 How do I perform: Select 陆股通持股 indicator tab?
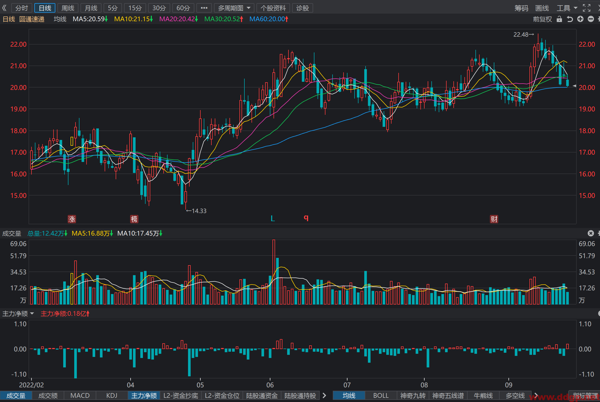click(x=300, y=395)
